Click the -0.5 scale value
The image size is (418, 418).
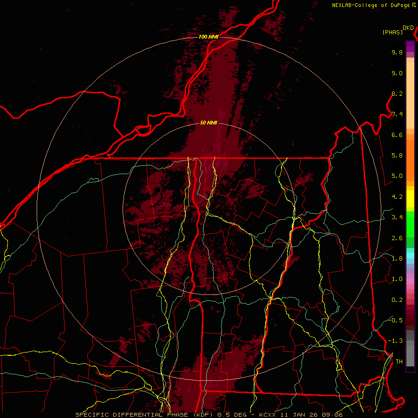[395, 320]
